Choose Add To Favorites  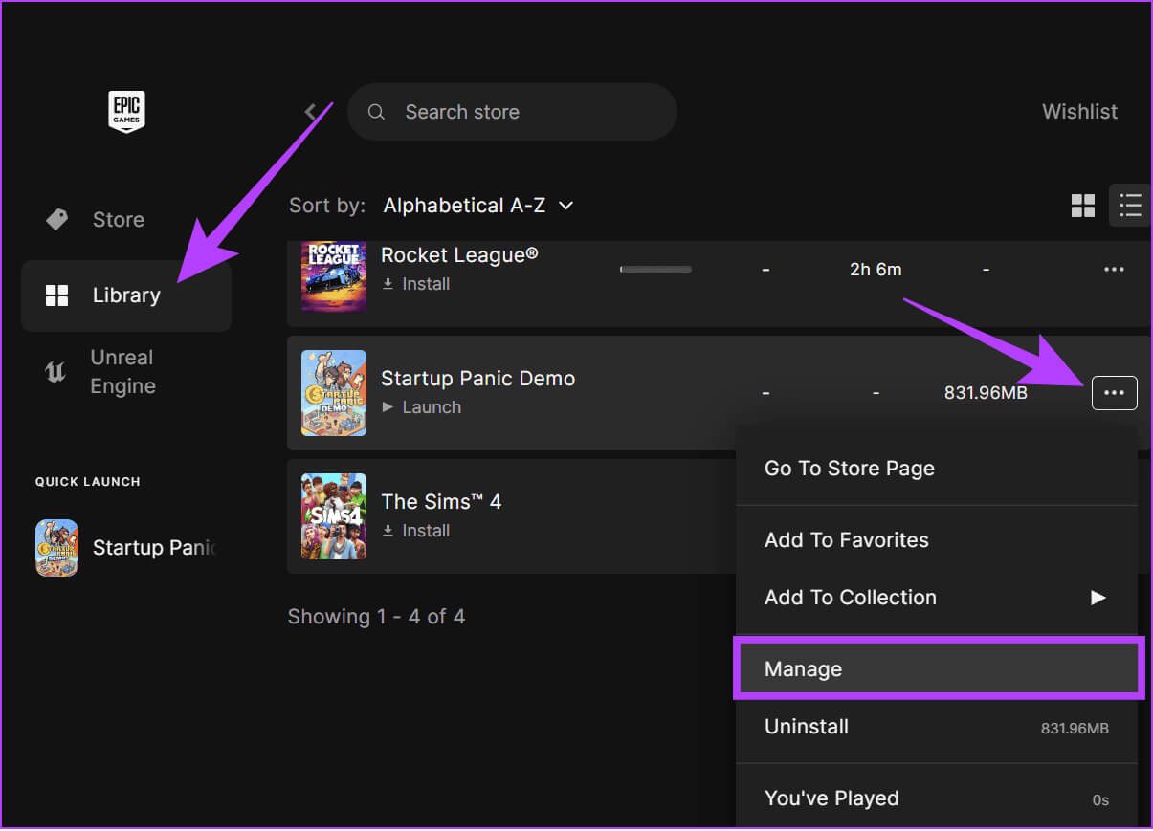coord(937,540)
